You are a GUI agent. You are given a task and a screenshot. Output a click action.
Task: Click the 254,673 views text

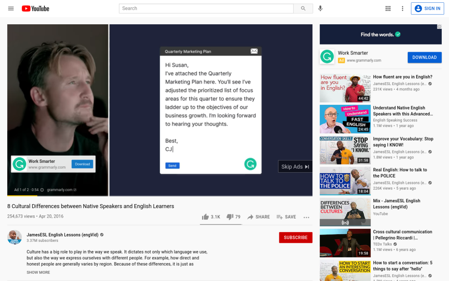[x=21, y=216]
